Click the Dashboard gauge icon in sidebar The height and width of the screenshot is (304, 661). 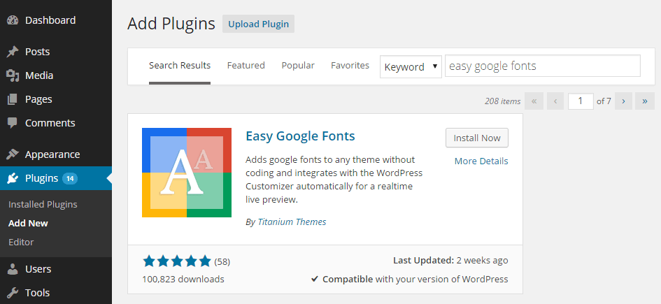click(12, 20)
